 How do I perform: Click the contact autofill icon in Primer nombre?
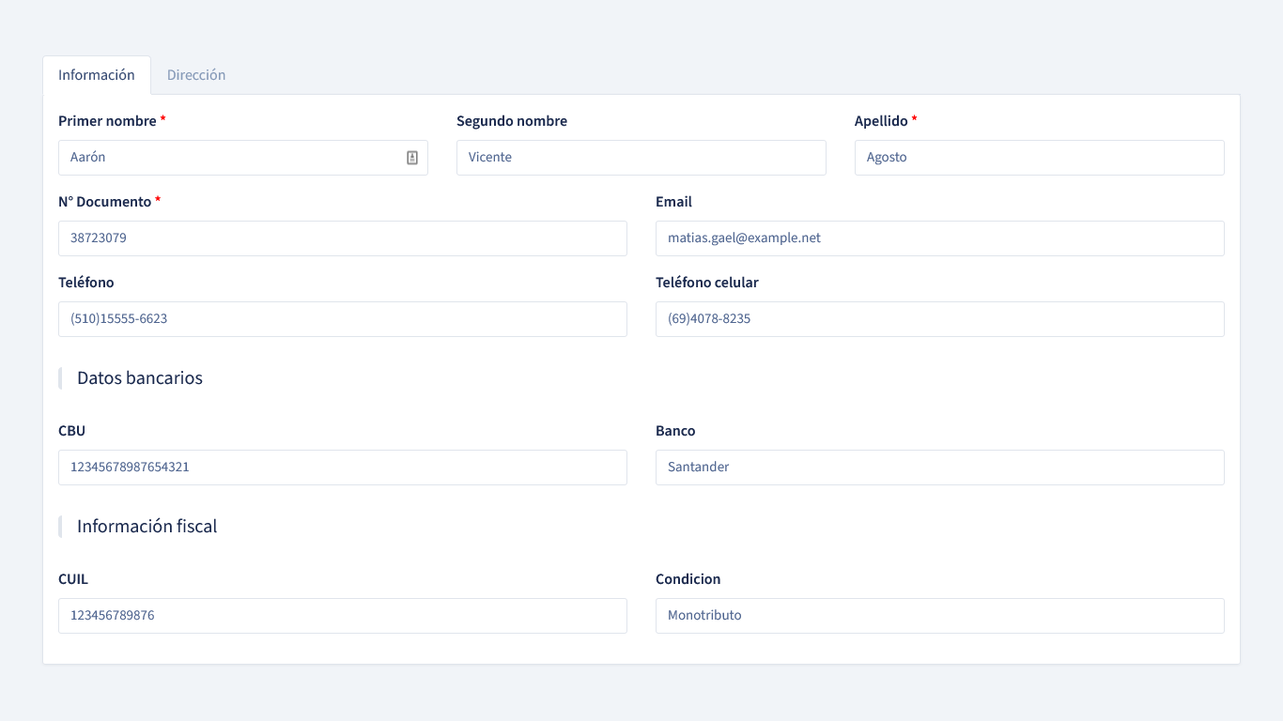pyautogui.click(x=412, y=158)
